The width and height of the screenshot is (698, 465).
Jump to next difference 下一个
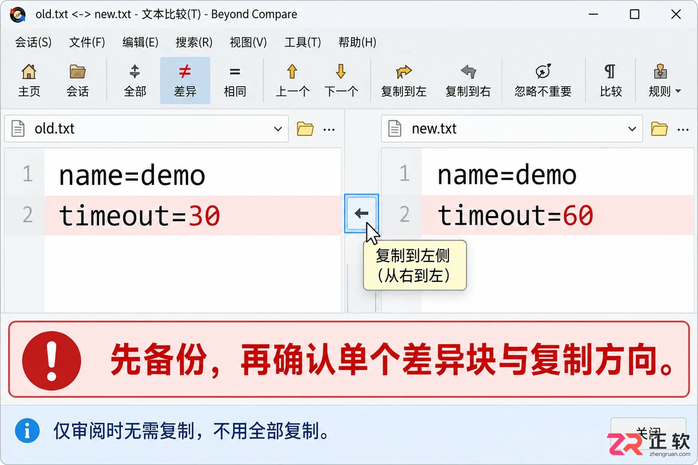[341, 80]
